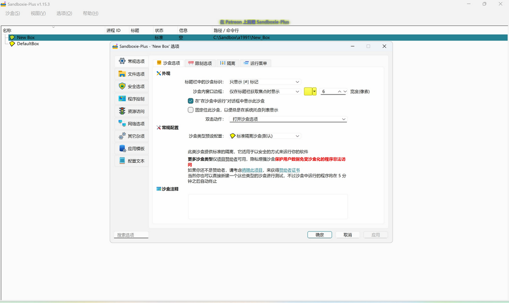
Task: Open the 赞助者证书 link
Action: click(x=289, y=170)
